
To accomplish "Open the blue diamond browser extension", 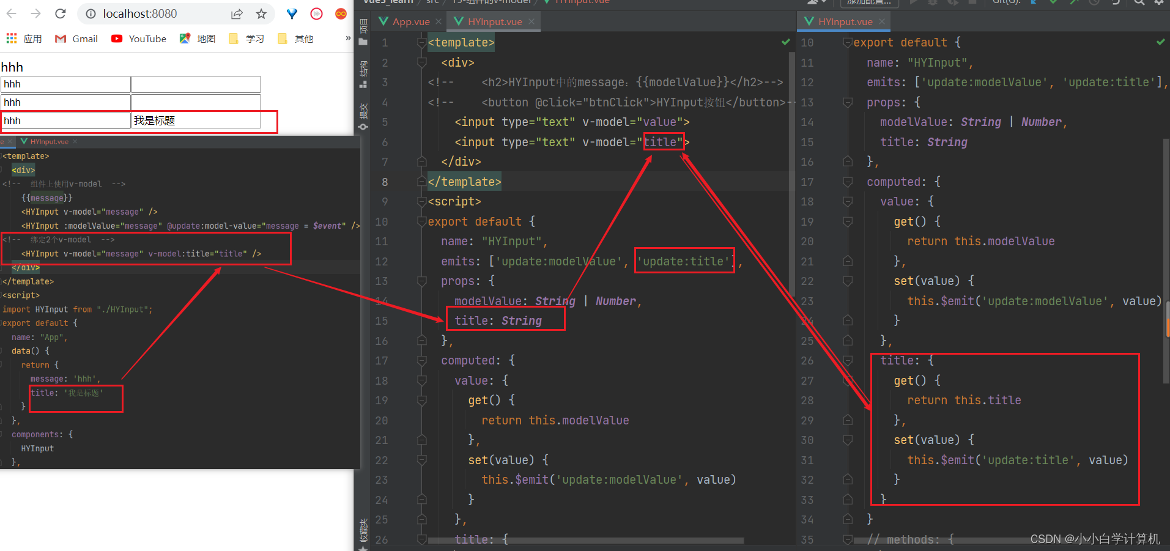I will (292, 14).
